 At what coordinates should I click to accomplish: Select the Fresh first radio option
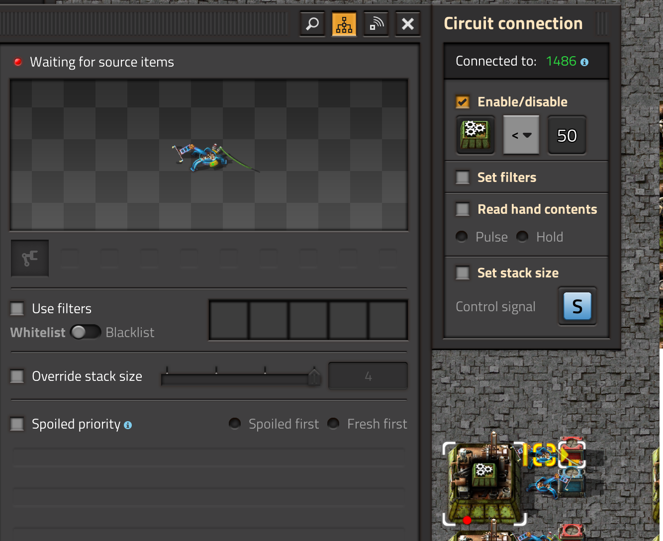point(333,424)
